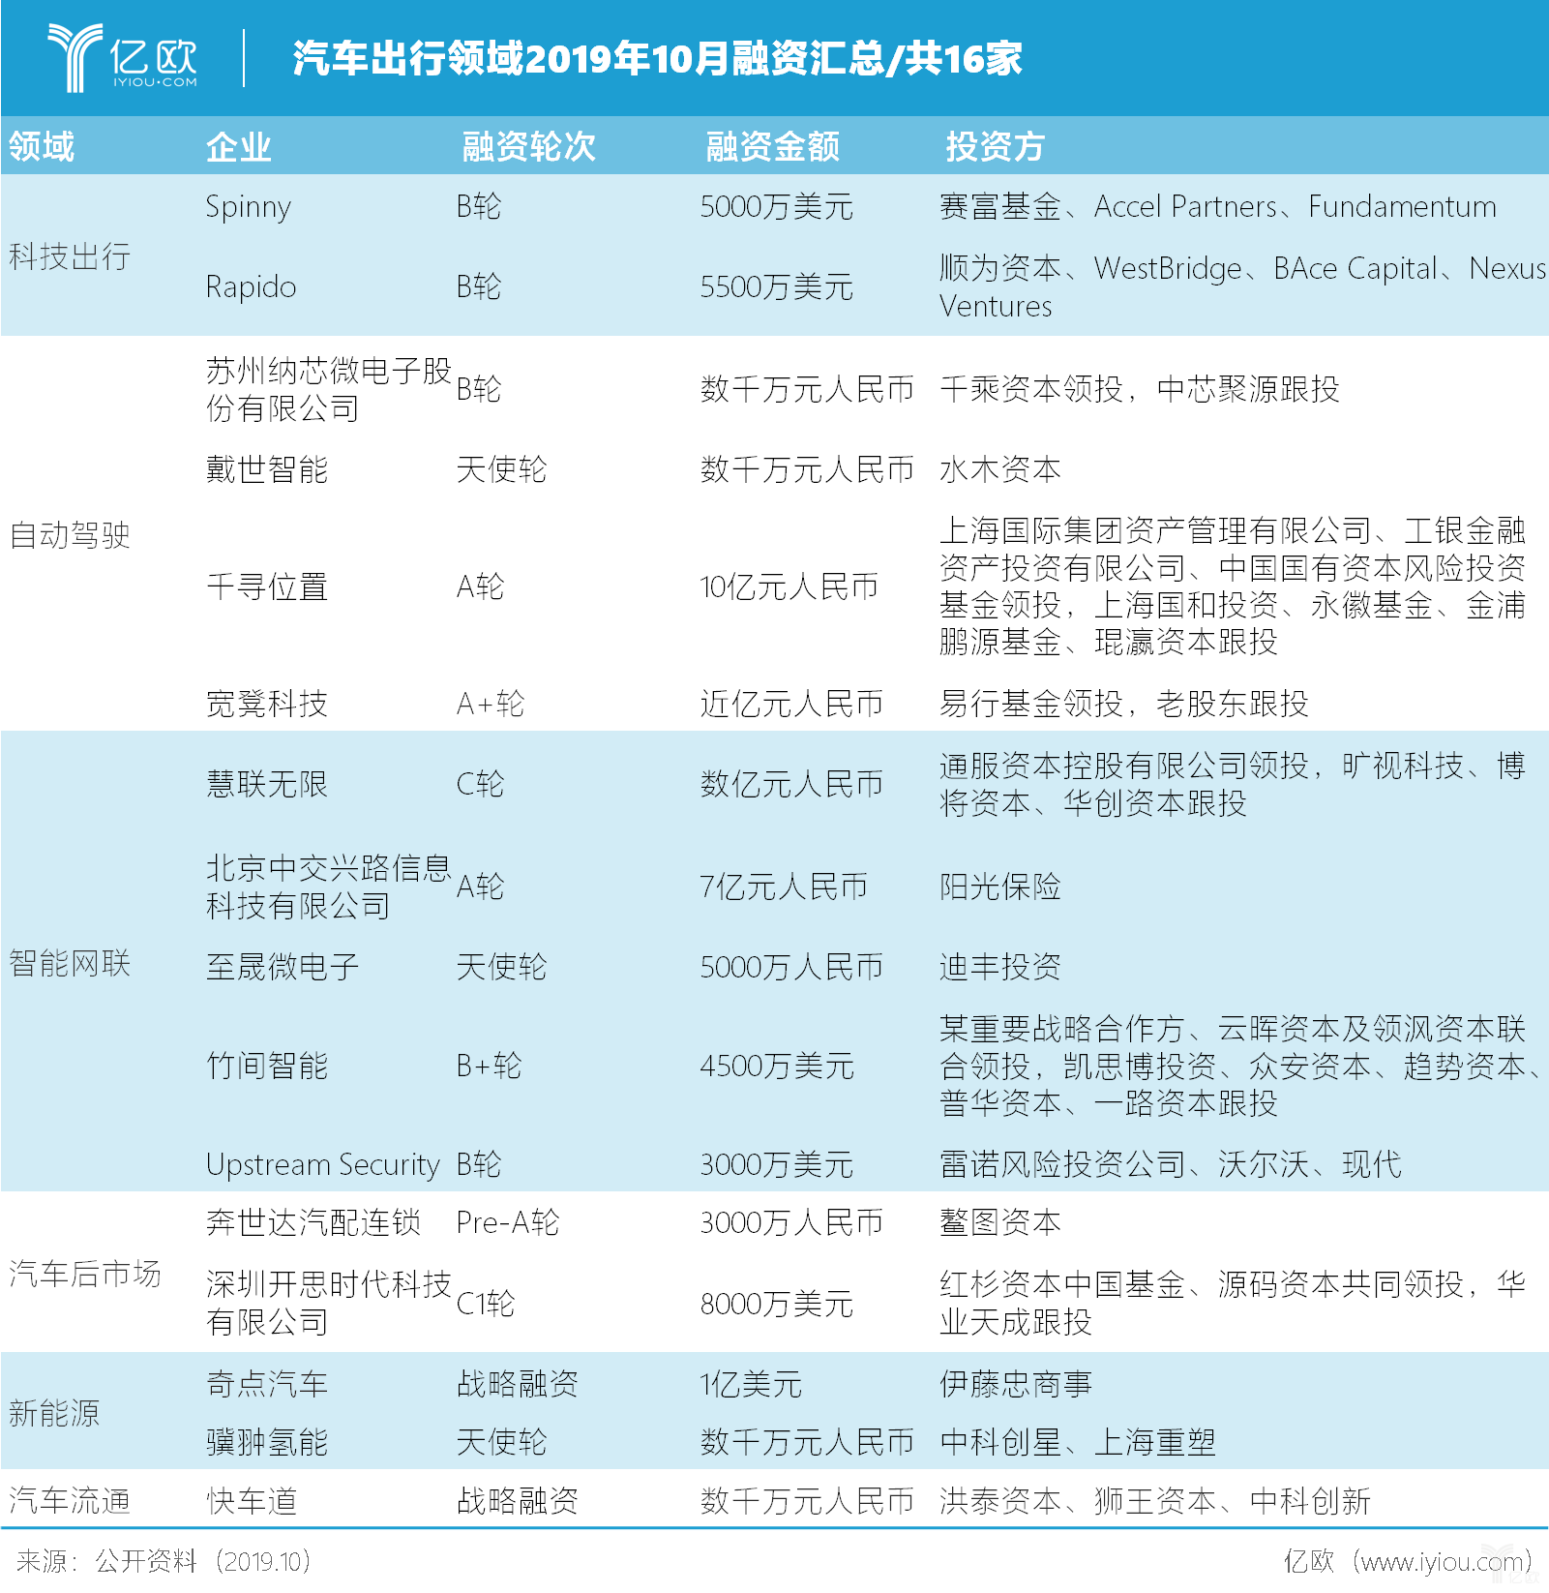
Task: Click the 7亿元人民币 amount
Action: click(x=784, y=887)
